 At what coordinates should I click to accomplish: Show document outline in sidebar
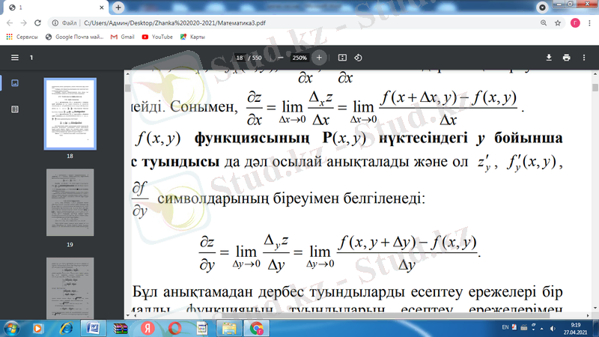coord(15,109)
